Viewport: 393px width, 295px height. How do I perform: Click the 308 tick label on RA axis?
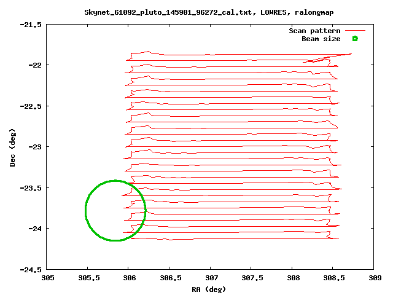(x=292, y=278)
